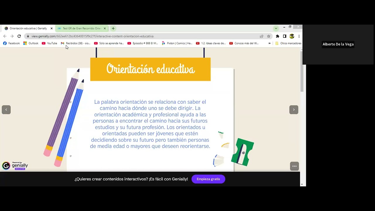Open Chrome's three-dot menu
375x211 pixels.
pos(299,36)
